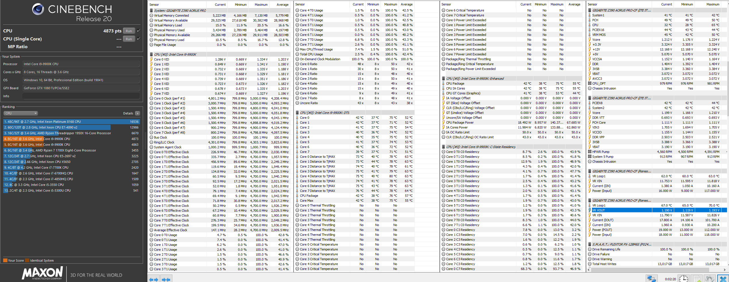Select the Total Host Writes row

click(x=657, y=264)
